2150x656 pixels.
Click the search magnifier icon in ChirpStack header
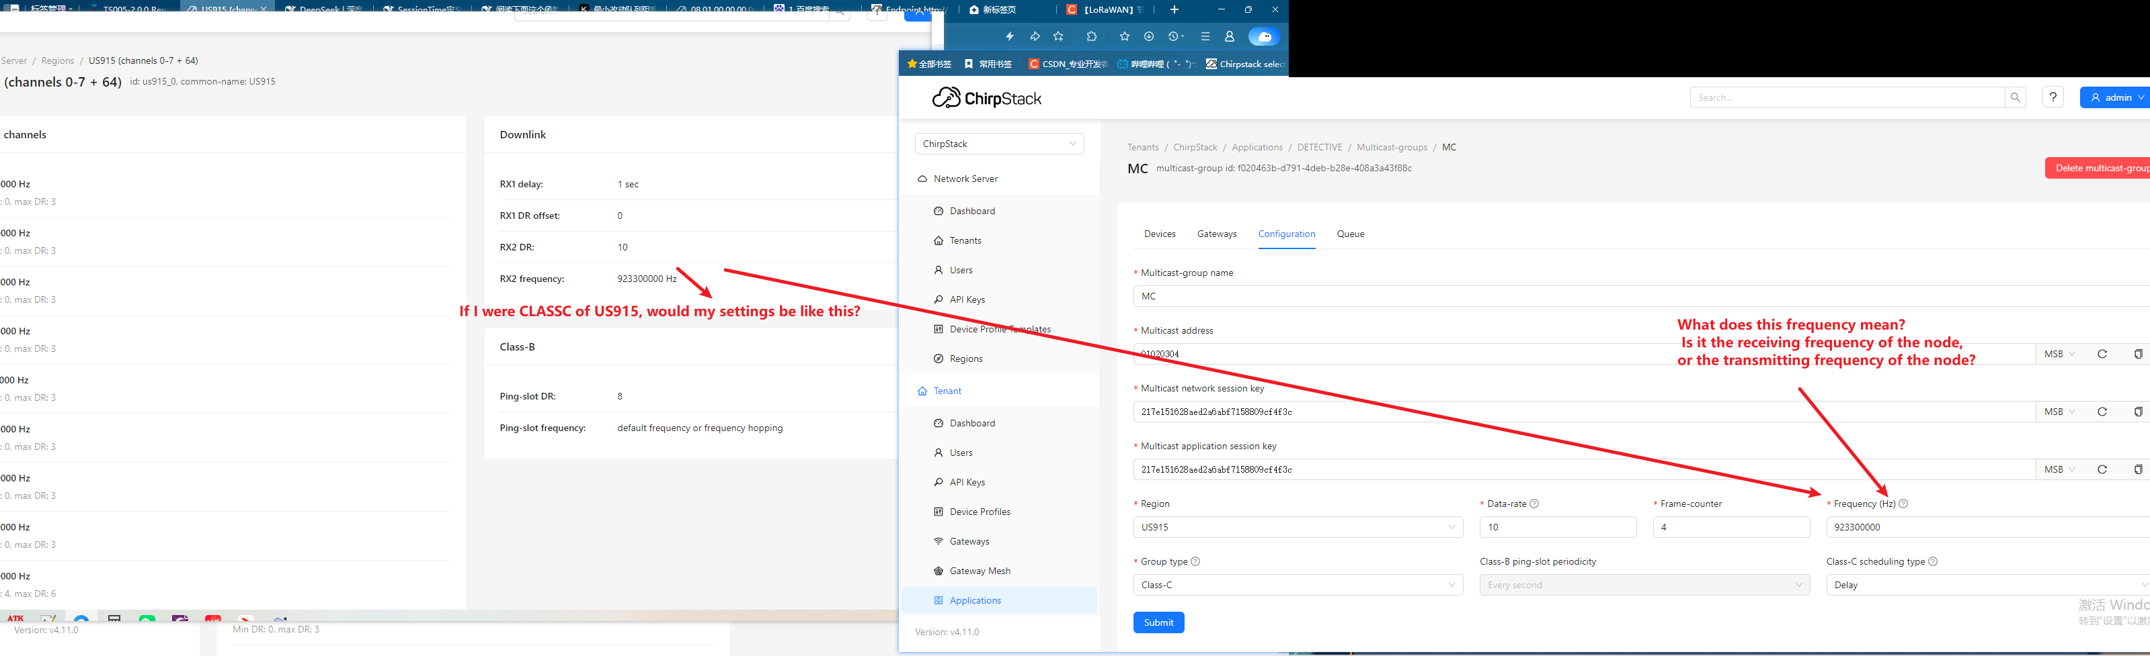2015,97
